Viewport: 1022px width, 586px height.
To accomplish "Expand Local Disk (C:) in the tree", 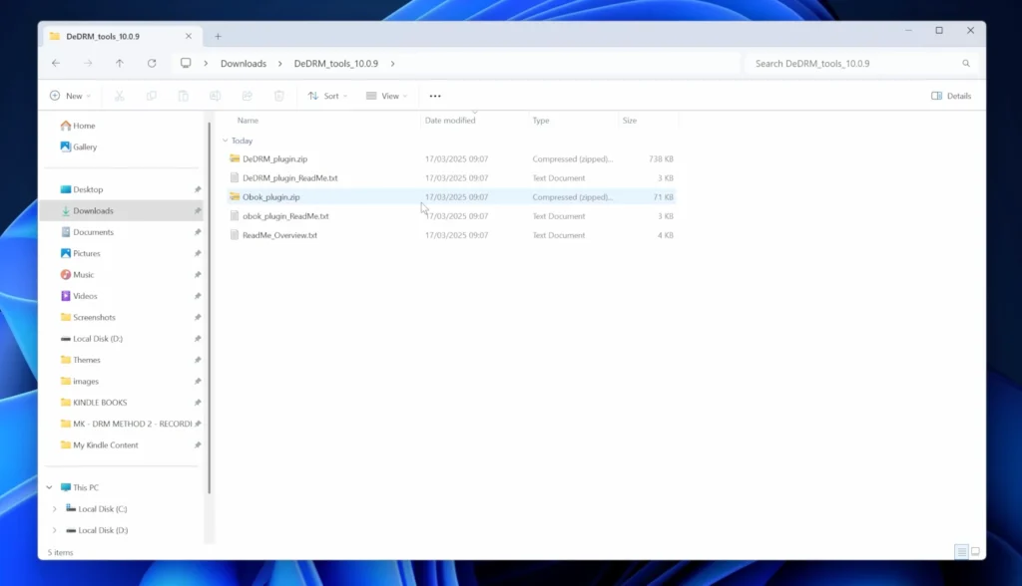I will (54, 508).
